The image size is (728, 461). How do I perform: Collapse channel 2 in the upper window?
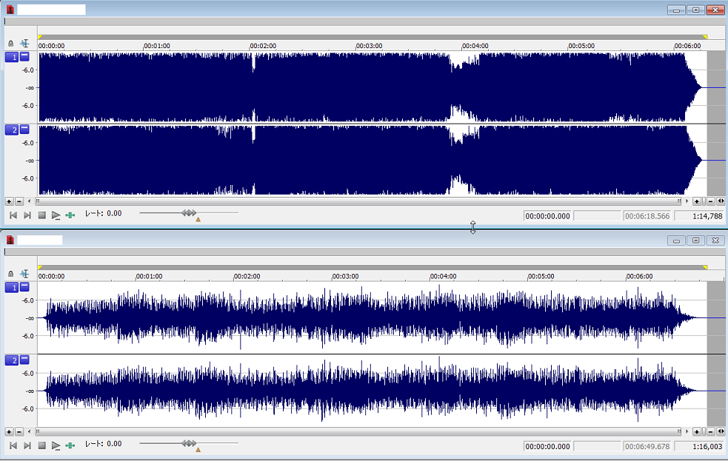[x=24, y=129]
